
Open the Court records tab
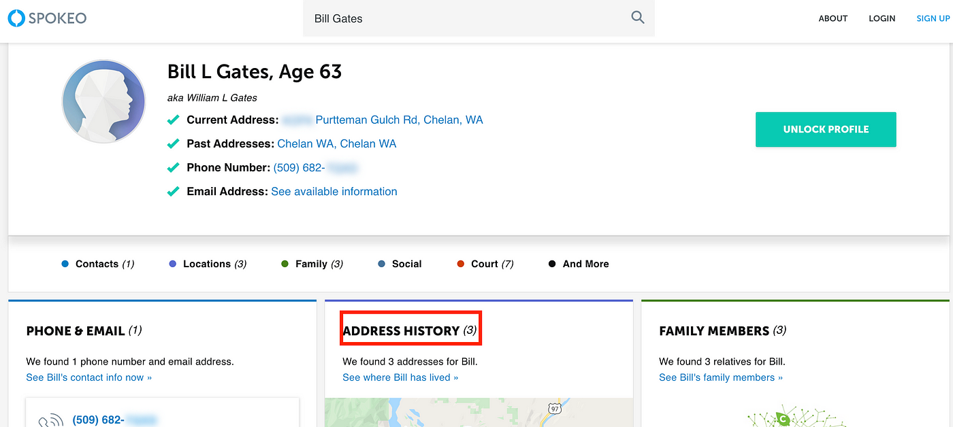(x=485, y=264)
